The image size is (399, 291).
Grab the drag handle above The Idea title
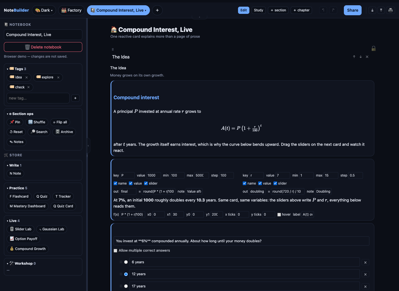[x=113, y=49]
